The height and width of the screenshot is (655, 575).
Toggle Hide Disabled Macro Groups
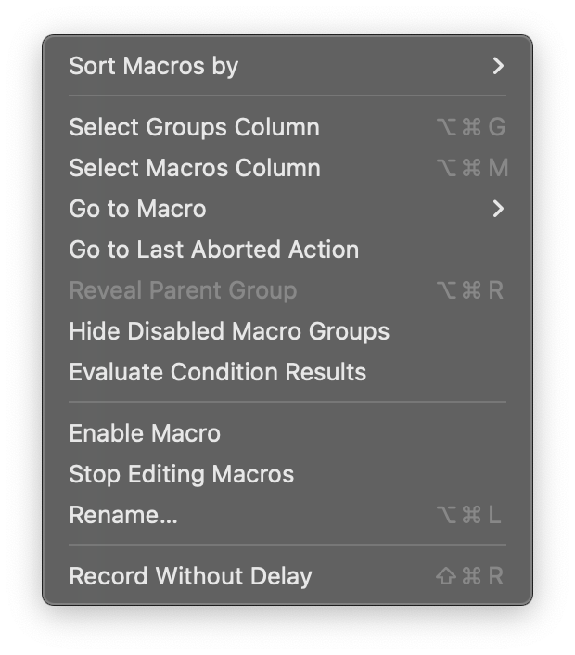pos(229,331)
